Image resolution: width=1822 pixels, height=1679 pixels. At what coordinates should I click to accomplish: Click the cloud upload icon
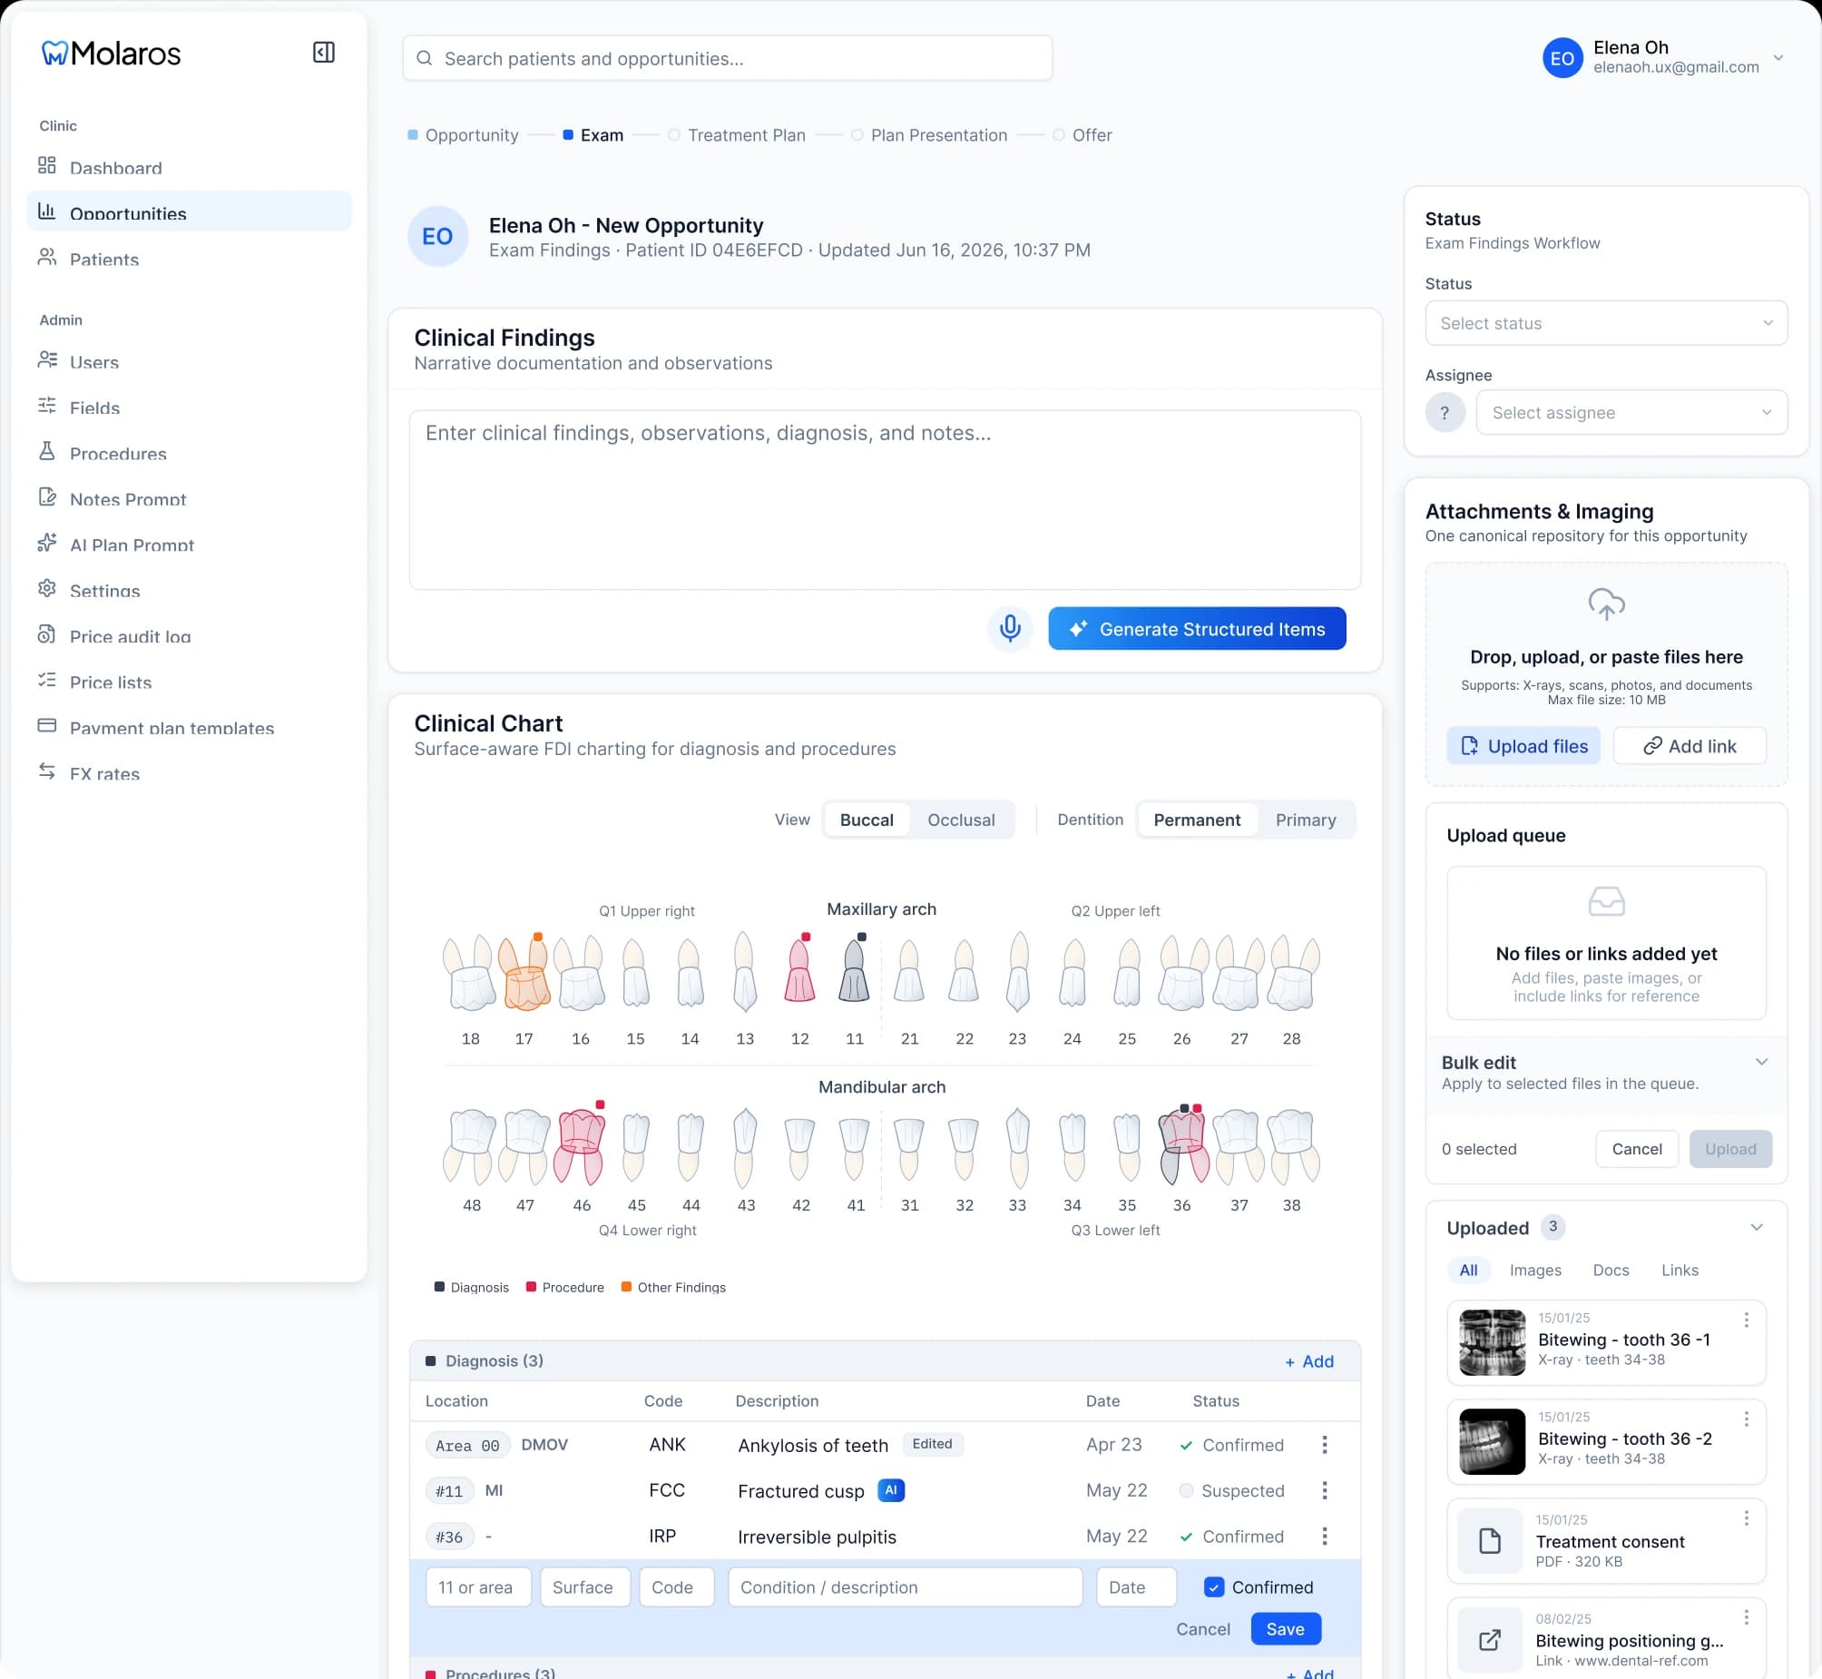1606,604
